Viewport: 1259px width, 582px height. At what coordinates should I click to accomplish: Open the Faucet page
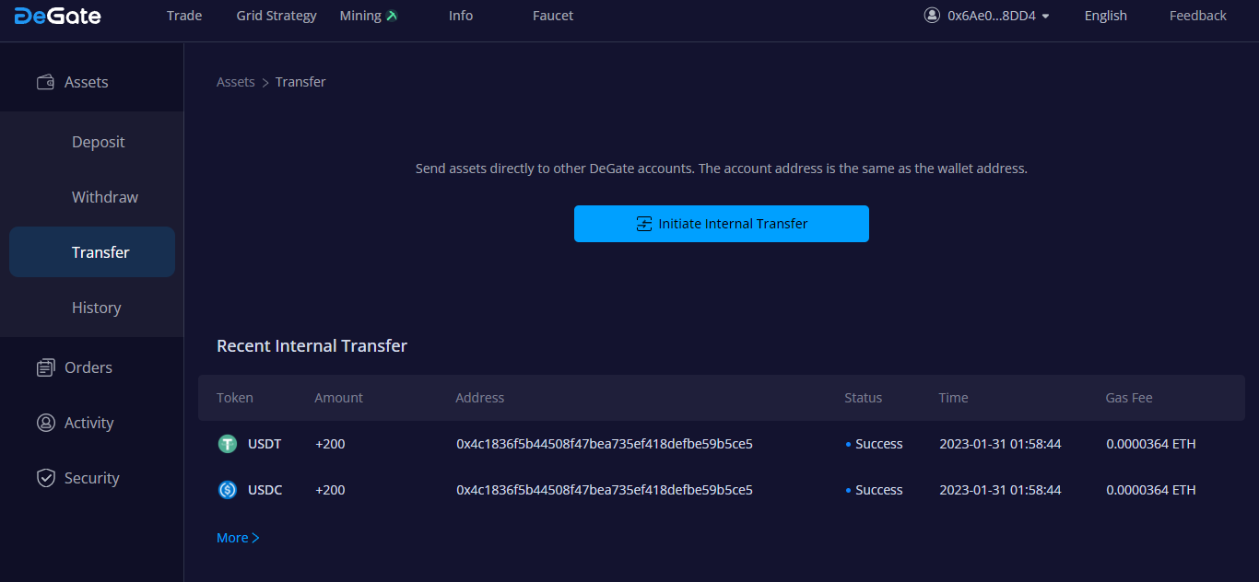pyautogui.click(x=553, y=16)
